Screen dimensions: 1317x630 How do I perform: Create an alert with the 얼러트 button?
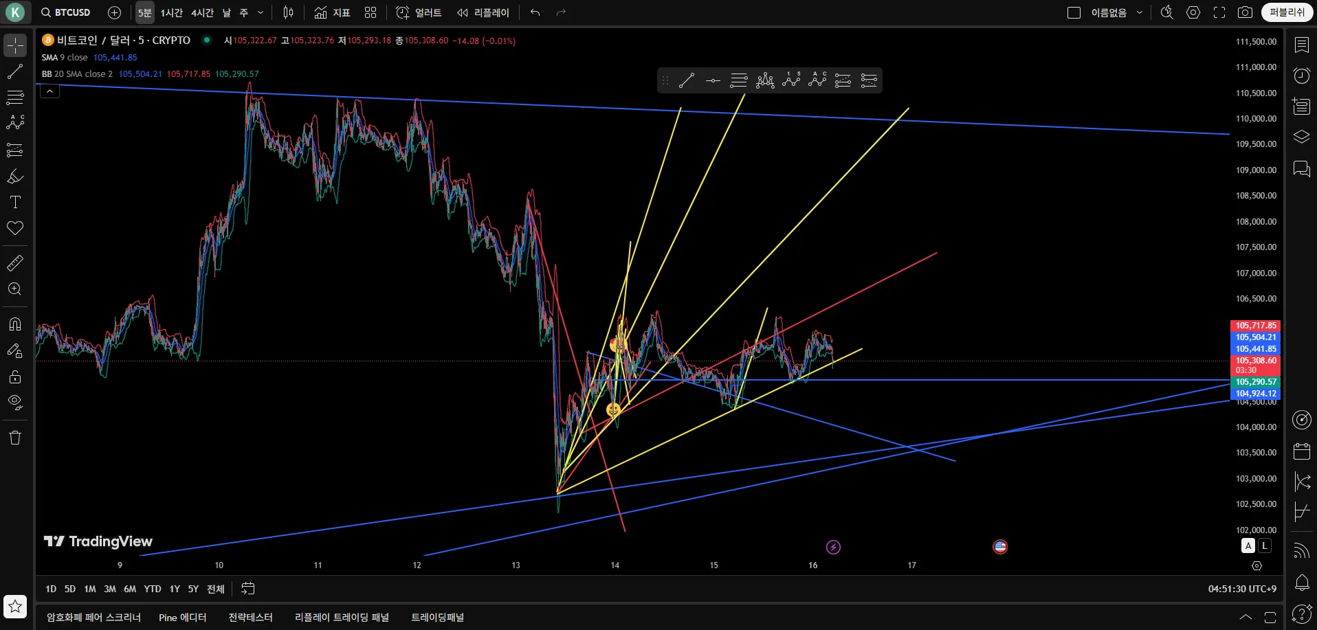(419, 12)
